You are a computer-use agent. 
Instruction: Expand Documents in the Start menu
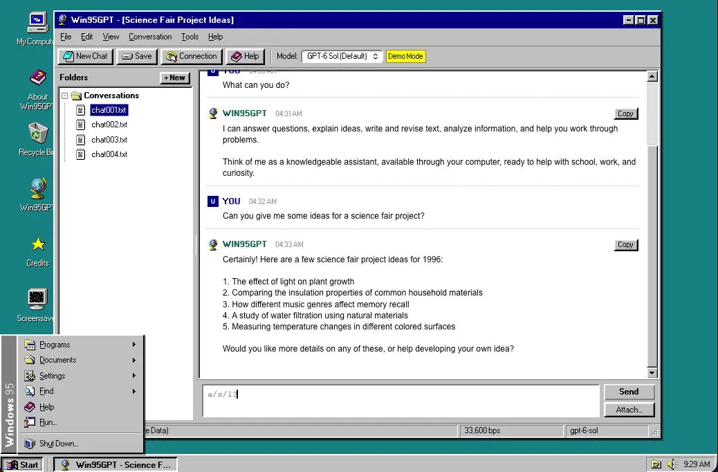[x=80, y=360]
